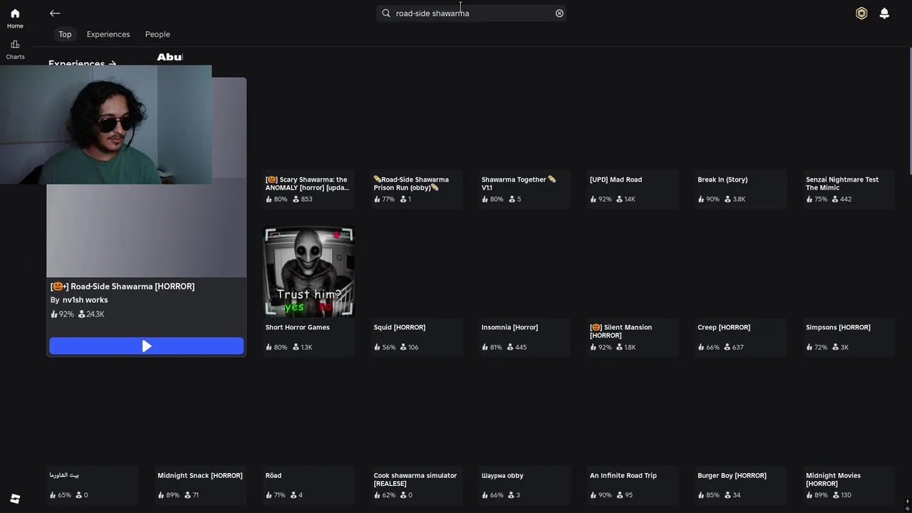Open the Road-Side Shawarma [HORROR] title
Image resolution: width=912 pixels, height=513 pixels.
point(123,286)
